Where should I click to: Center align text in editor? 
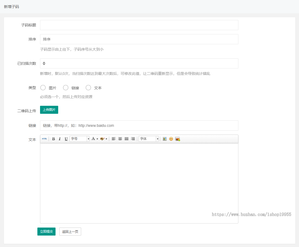(120, 139)
